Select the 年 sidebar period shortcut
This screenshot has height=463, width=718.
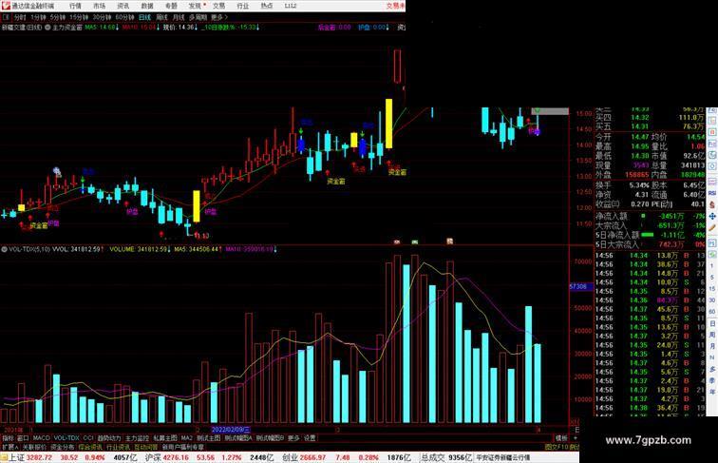pyautogui.click(x=712, y=392)
